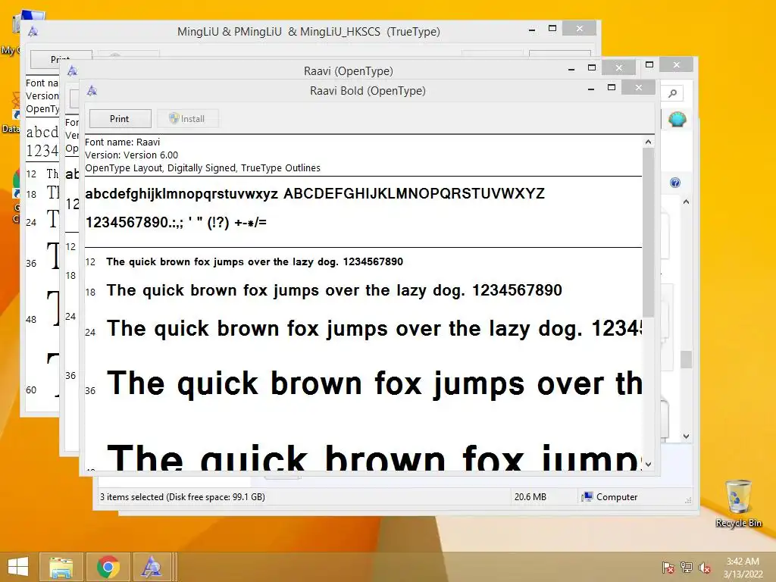The image size is (776, 582).
Task: Click 'Font name: Raavi' text
Action: pyautogui.click(x=122, y=142)
